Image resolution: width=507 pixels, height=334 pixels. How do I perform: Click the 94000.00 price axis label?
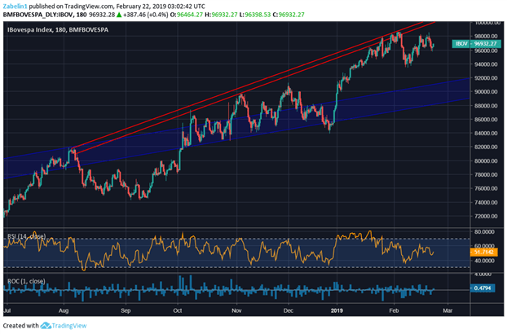coord(486,64)
